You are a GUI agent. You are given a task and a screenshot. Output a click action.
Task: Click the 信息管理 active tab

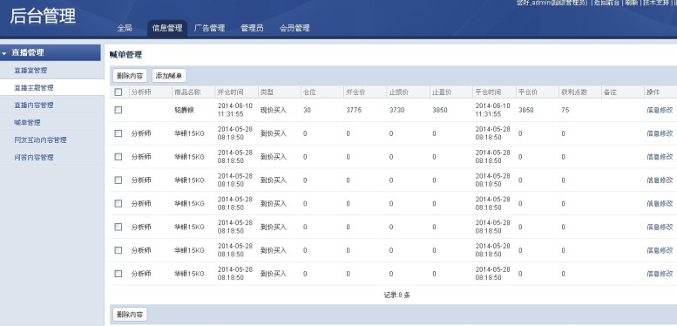pos(167,29)
